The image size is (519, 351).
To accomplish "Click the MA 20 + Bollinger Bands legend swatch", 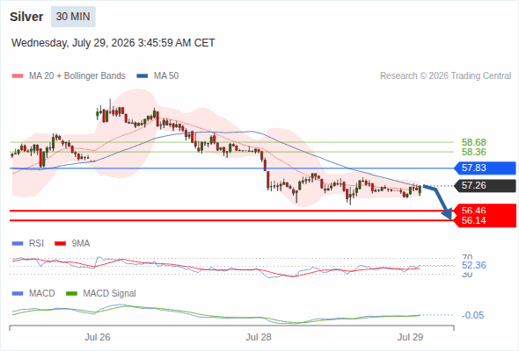I will click(x=18, y=76).
